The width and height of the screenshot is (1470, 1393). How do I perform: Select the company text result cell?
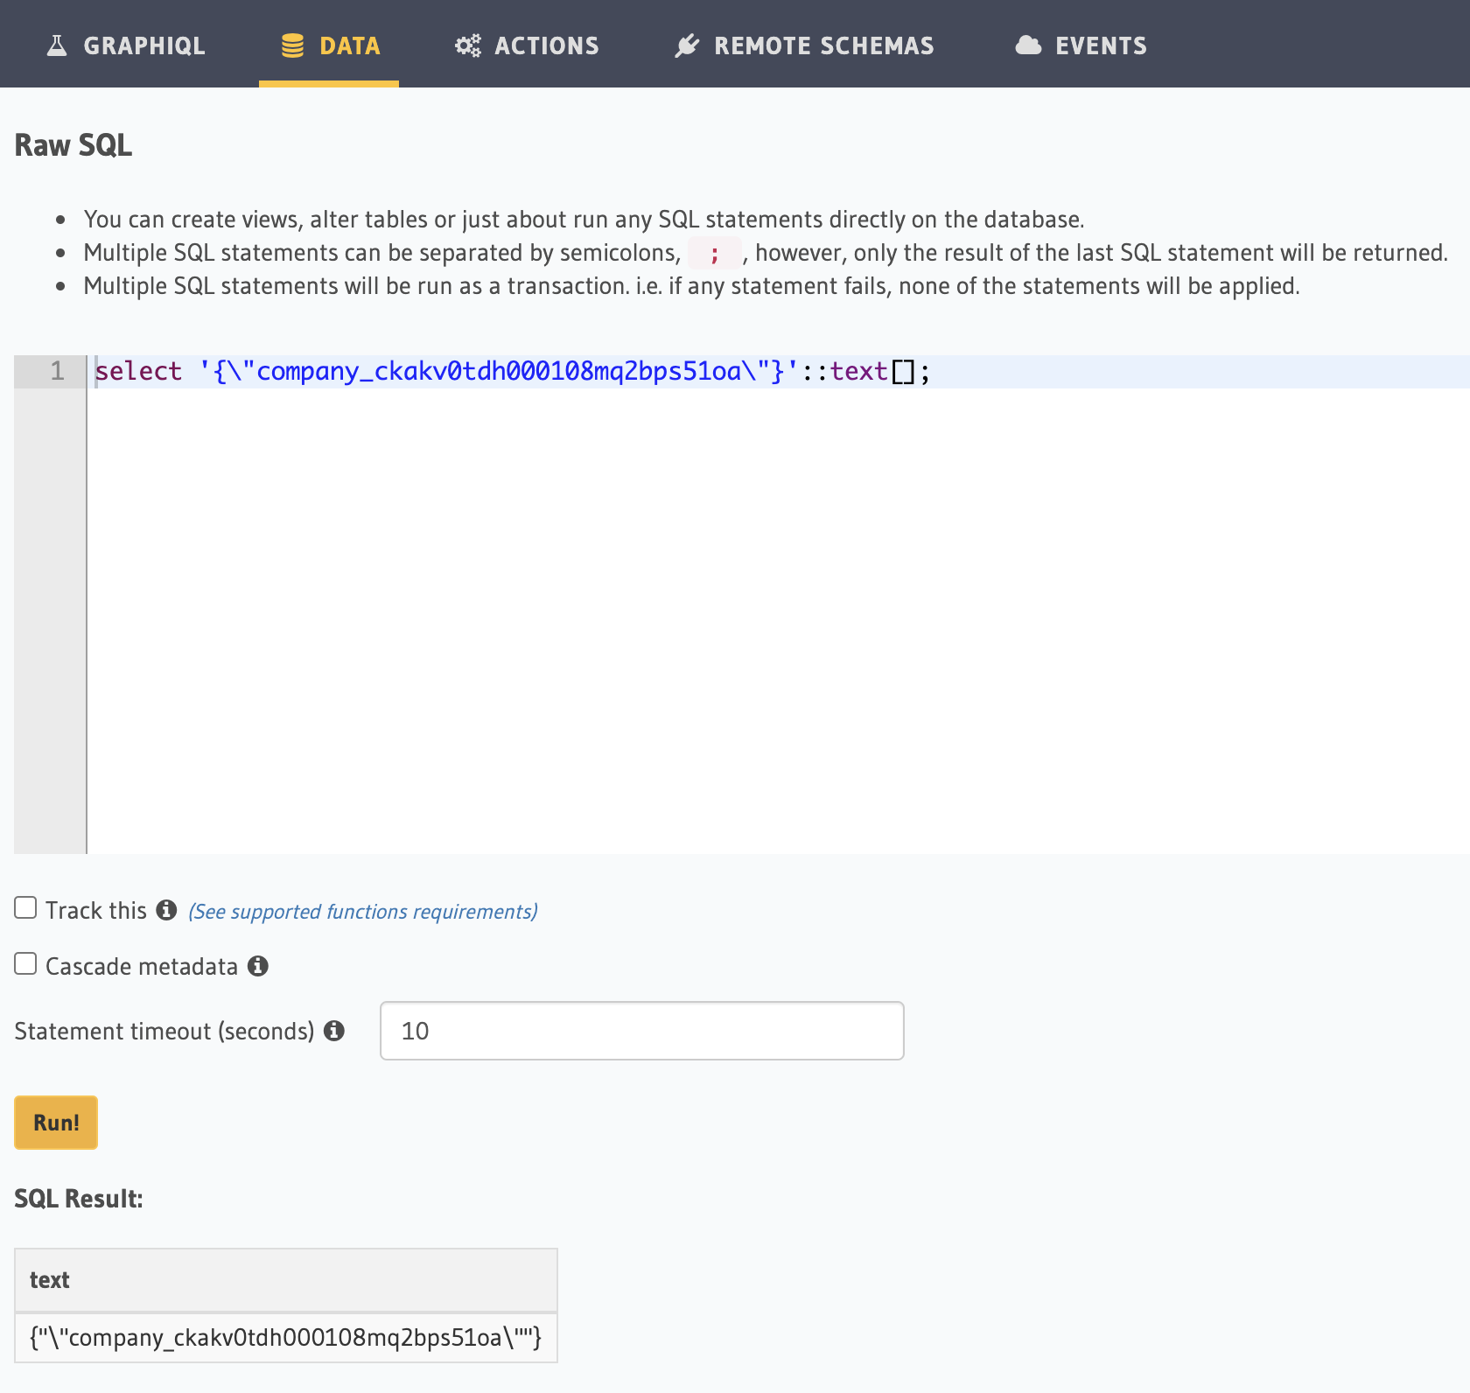[x=285, y=1337]
